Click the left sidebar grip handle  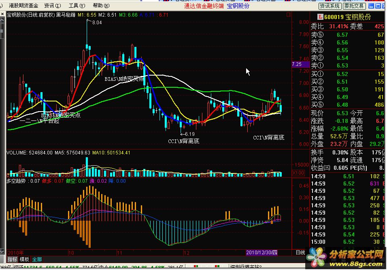(x=2, y=31)
